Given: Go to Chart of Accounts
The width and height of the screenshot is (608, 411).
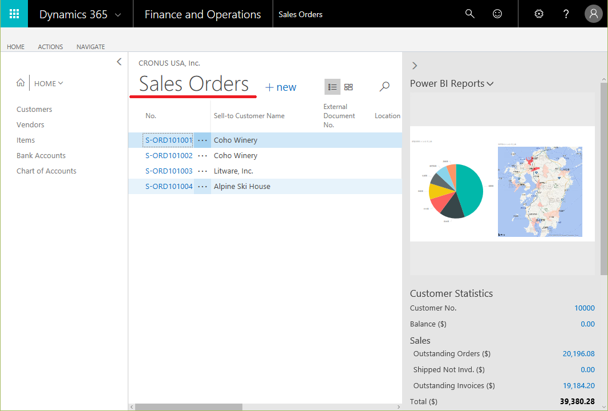Looking at the screenshot, I should [x=47, y=171].
